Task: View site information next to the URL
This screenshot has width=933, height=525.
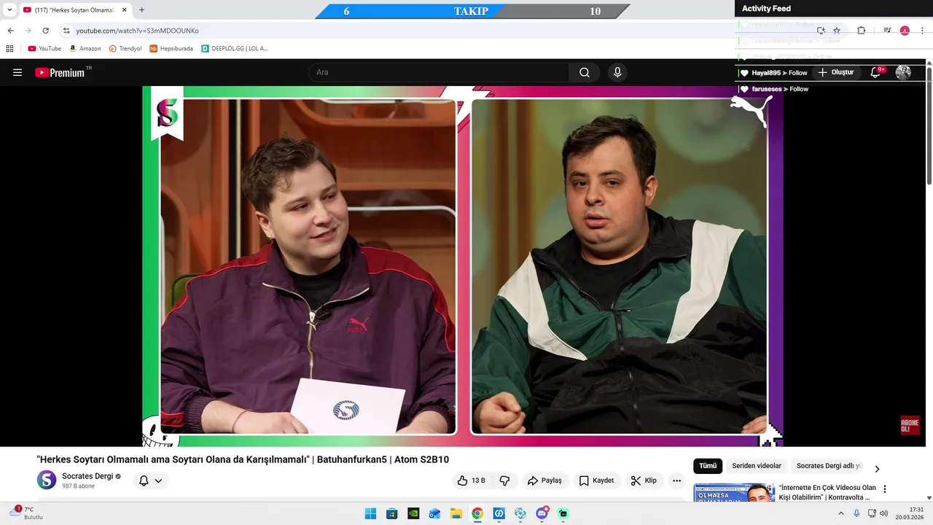Action: coord(66,31)
